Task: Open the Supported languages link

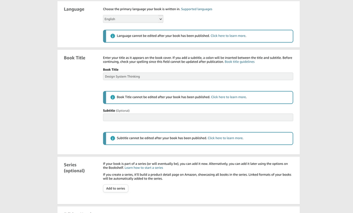Action: coord(196,9)
